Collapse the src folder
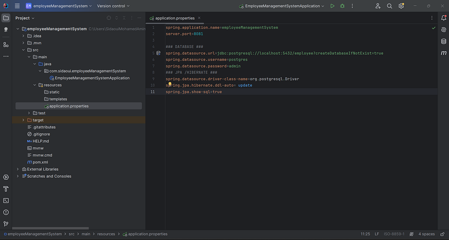This screenshot has height=240, width=449. click(x=24, y=50)
